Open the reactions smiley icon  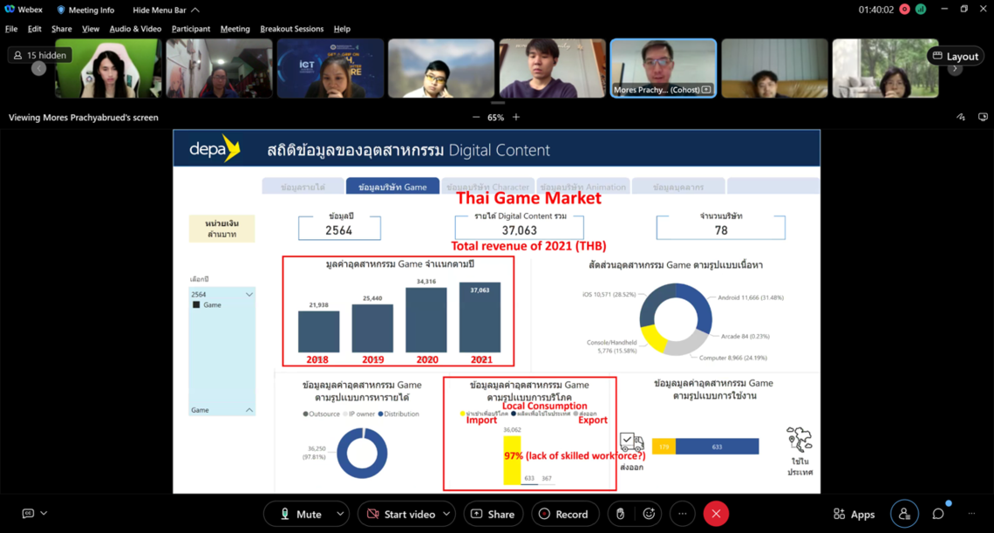pos(649,514)
